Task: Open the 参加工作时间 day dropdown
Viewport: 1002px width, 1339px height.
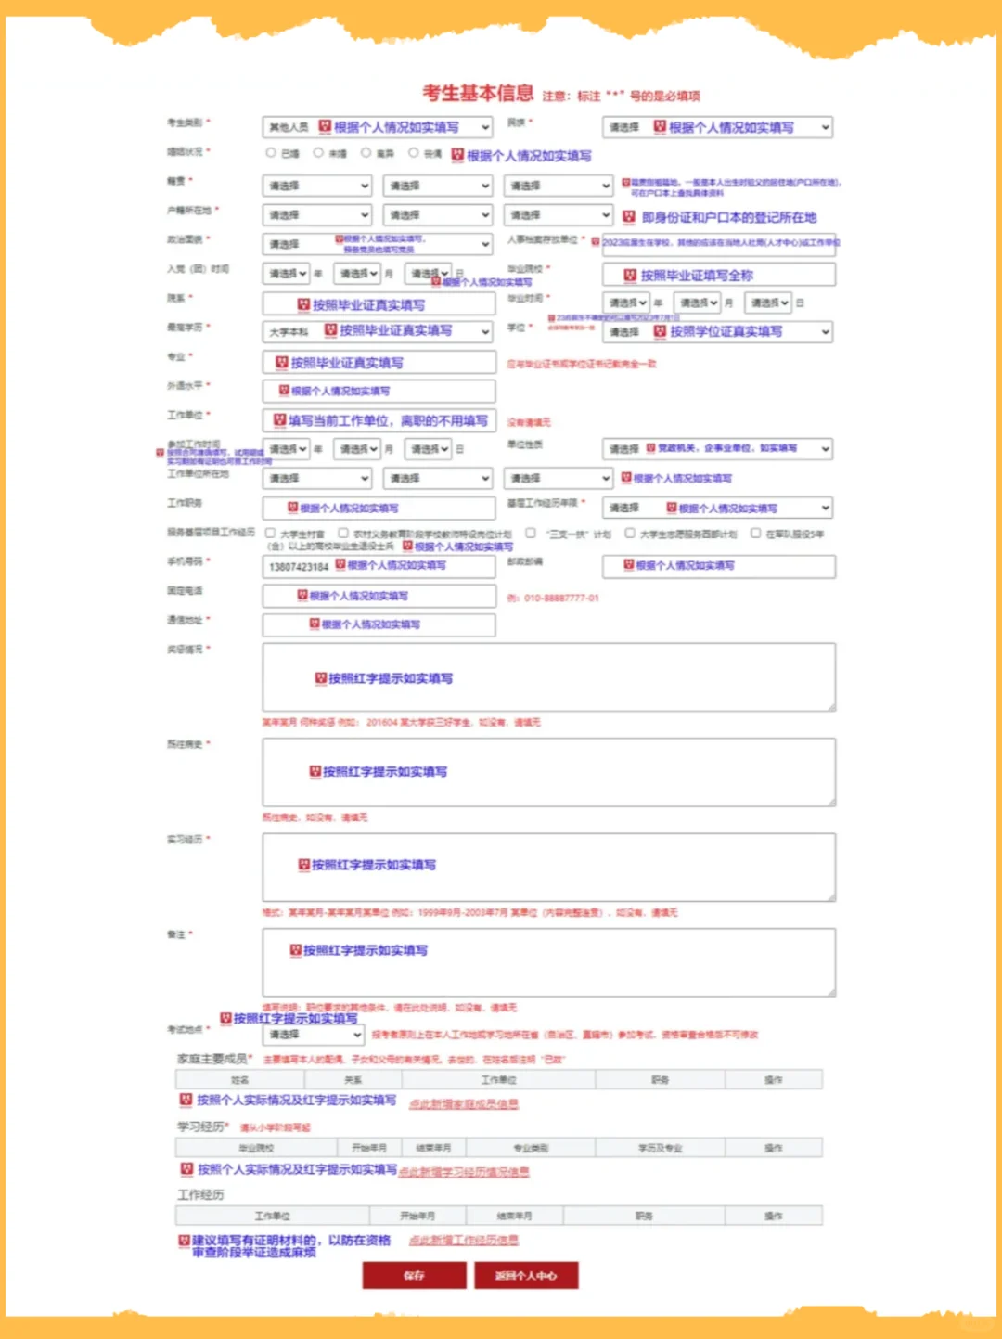Action: [x=429, y=449]
